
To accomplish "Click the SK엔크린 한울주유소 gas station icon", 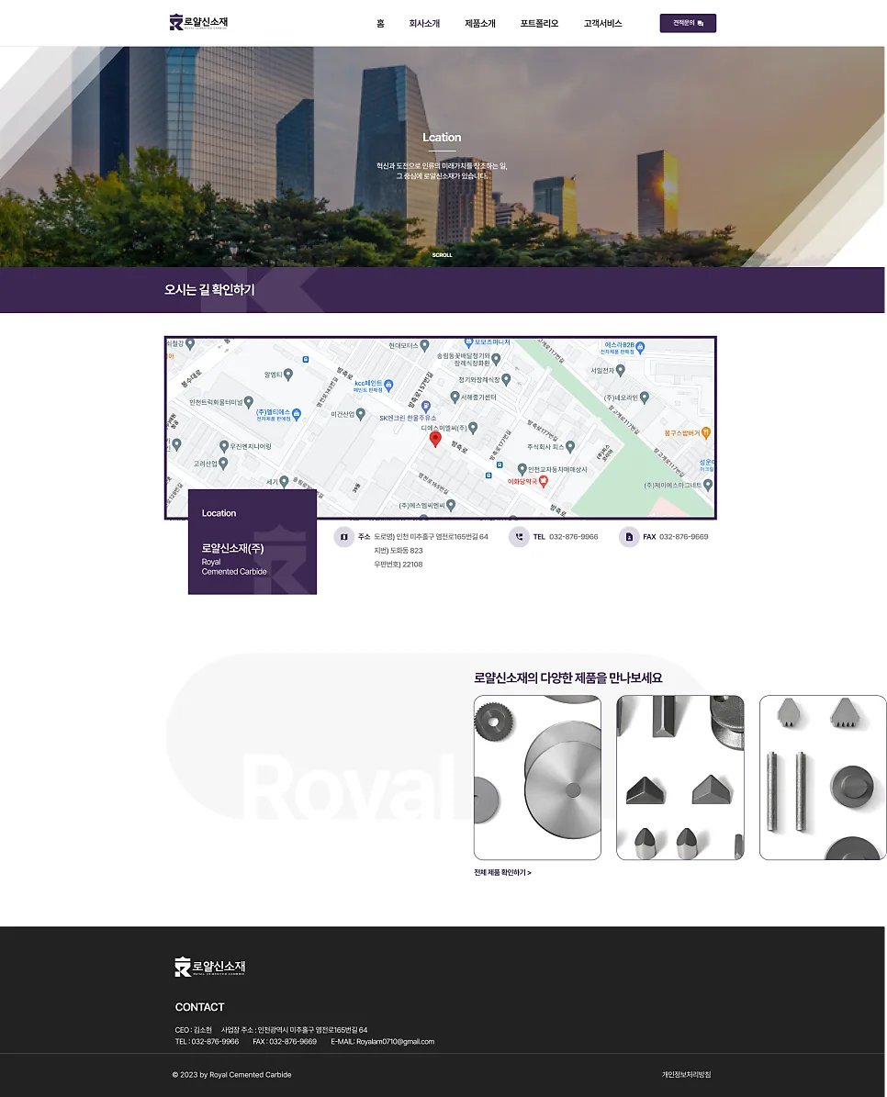I will 426,406.
